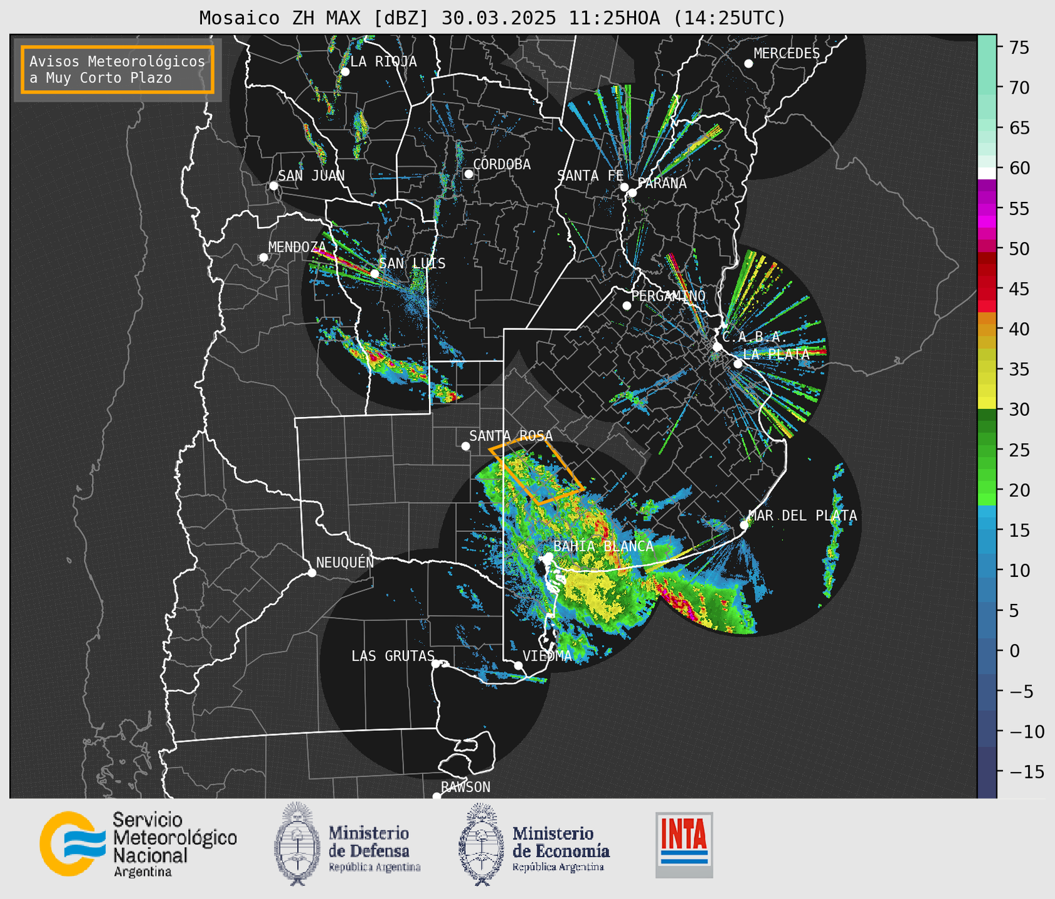Click the SAN LUIS city marker dot

click(x=375, y=274)
